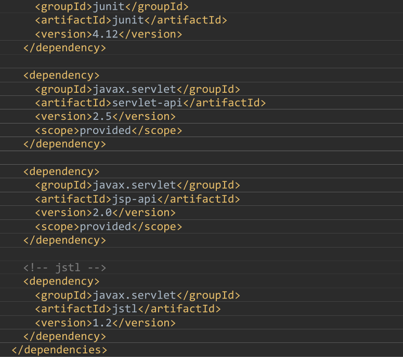
Task: Click the groupId line of the servlet-api dependency
Action: coord(137,89)
